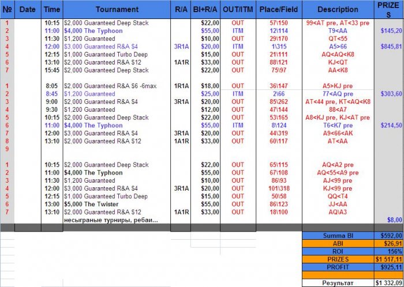Select the description cell AT<AA

click(338, 141)
